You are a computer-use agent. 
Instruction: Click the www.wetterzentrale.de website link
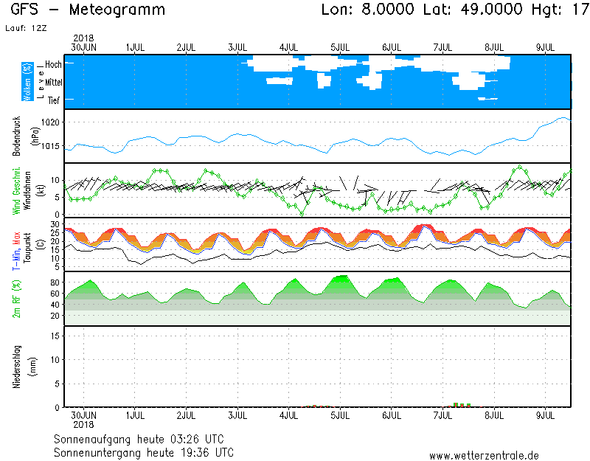[x=484, y=455]
